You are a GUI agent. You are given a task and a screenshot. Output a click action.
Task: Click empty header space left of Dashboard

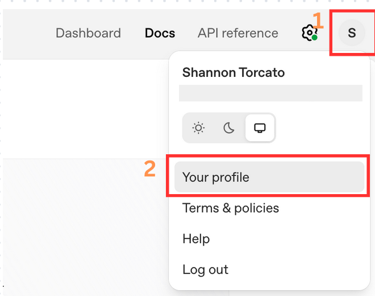28,33
